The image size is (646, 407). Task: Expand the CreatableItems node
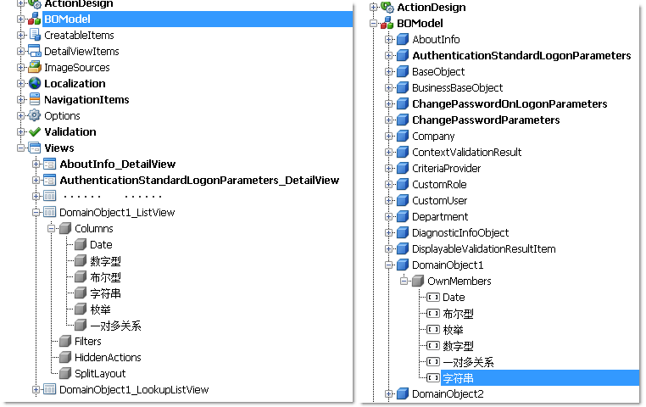(x=20, y=35)
